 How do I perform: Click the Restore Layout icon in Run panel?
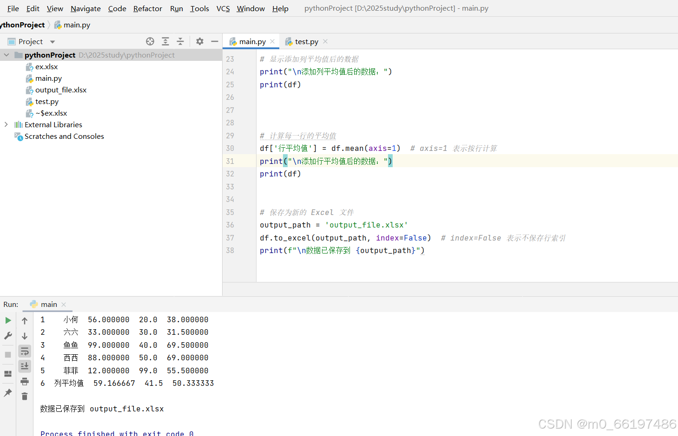[8, 374]
